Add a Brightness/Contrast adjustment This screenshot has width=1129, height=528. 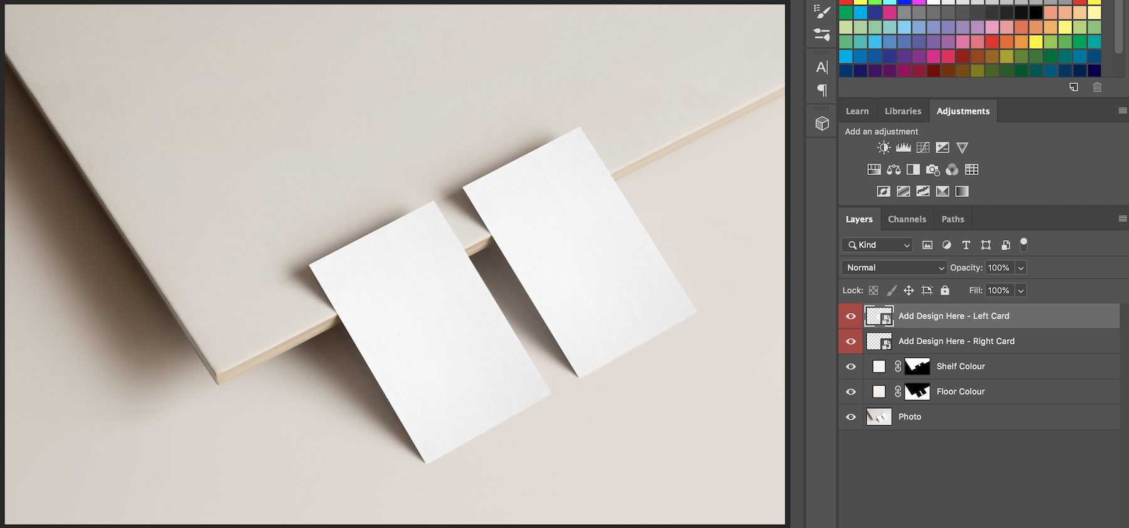point(884,148)
